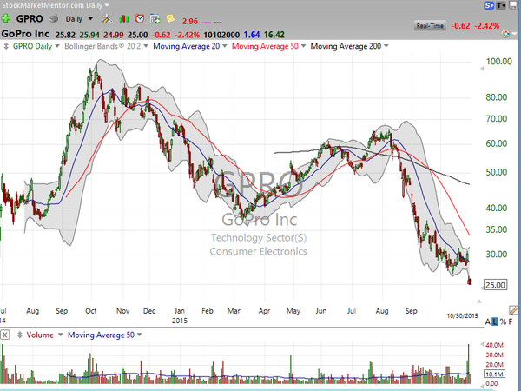The image size is (521, 391).
Task: Select the % percent scale option
Action: click(x=503, y=321)
